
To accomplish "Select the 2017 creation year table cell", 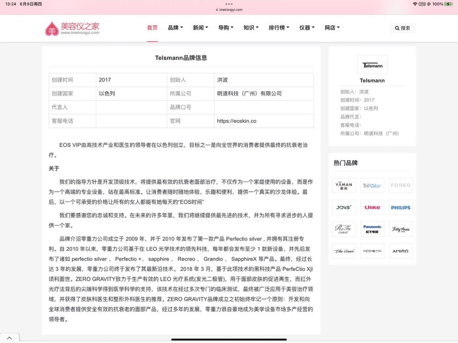I will [131, 80].
